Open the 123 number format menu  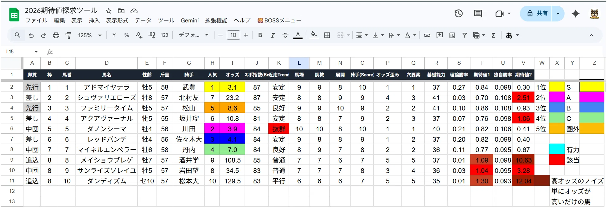pos(164,35)
